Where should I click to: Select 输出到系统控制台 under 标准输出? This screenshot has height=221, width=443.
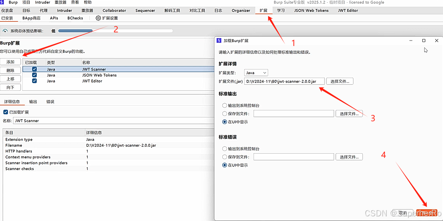225,106
